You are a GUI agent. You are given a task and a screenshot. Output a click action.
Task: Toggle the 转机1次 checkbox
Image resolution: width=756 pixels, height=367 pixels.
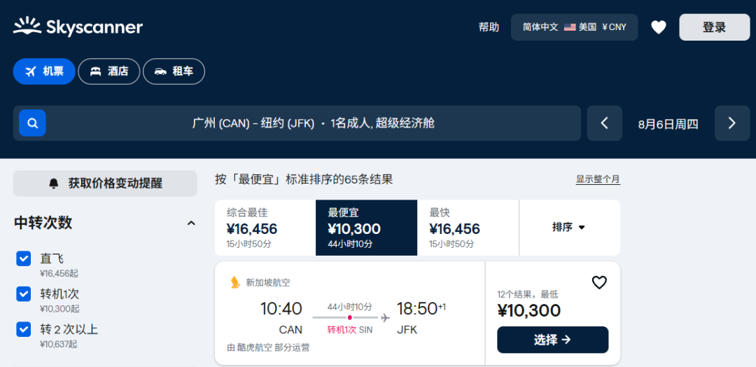[24, 294]
